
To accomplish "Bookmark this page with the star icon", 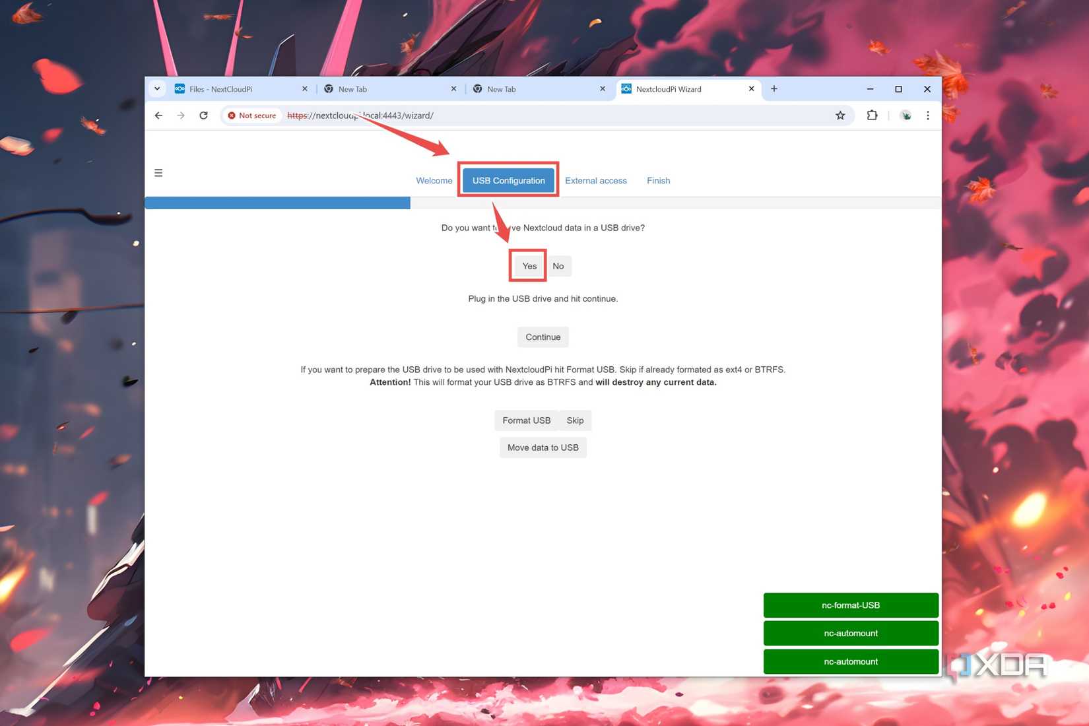I will tap(840, 115).
